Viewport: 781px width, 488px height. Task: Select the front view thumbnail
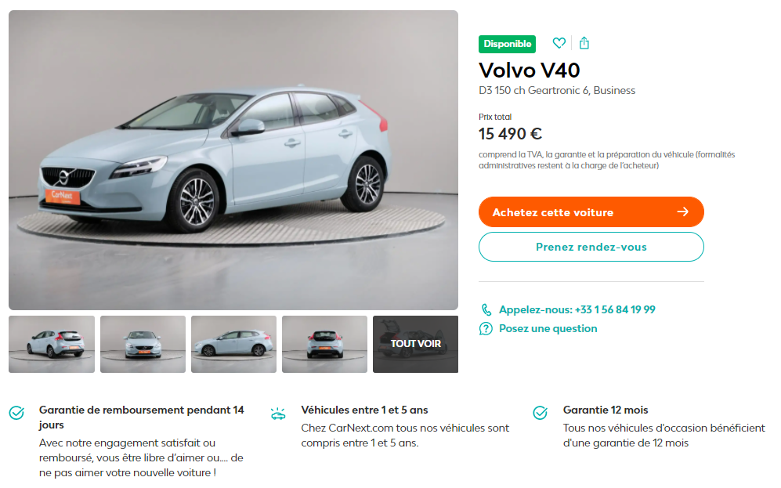point(143,344)
